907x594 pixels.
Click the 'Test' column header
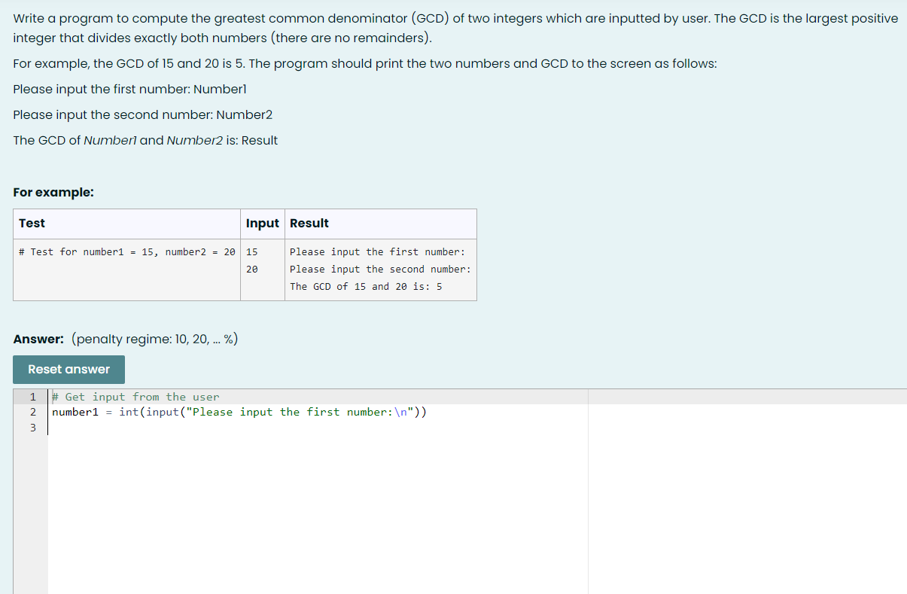[30, 223]
